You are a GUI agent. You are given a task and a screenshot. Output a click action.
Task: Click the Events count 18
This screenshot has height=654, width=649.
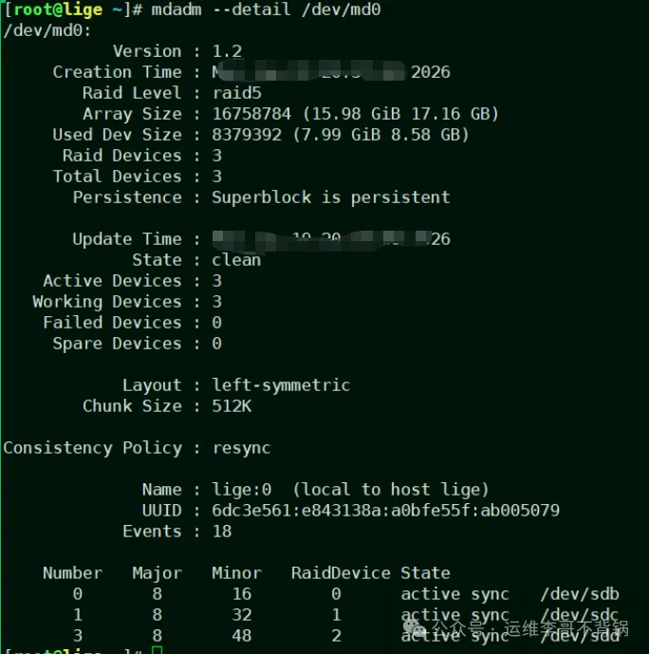pyautogui.click(x=221, y=532)
